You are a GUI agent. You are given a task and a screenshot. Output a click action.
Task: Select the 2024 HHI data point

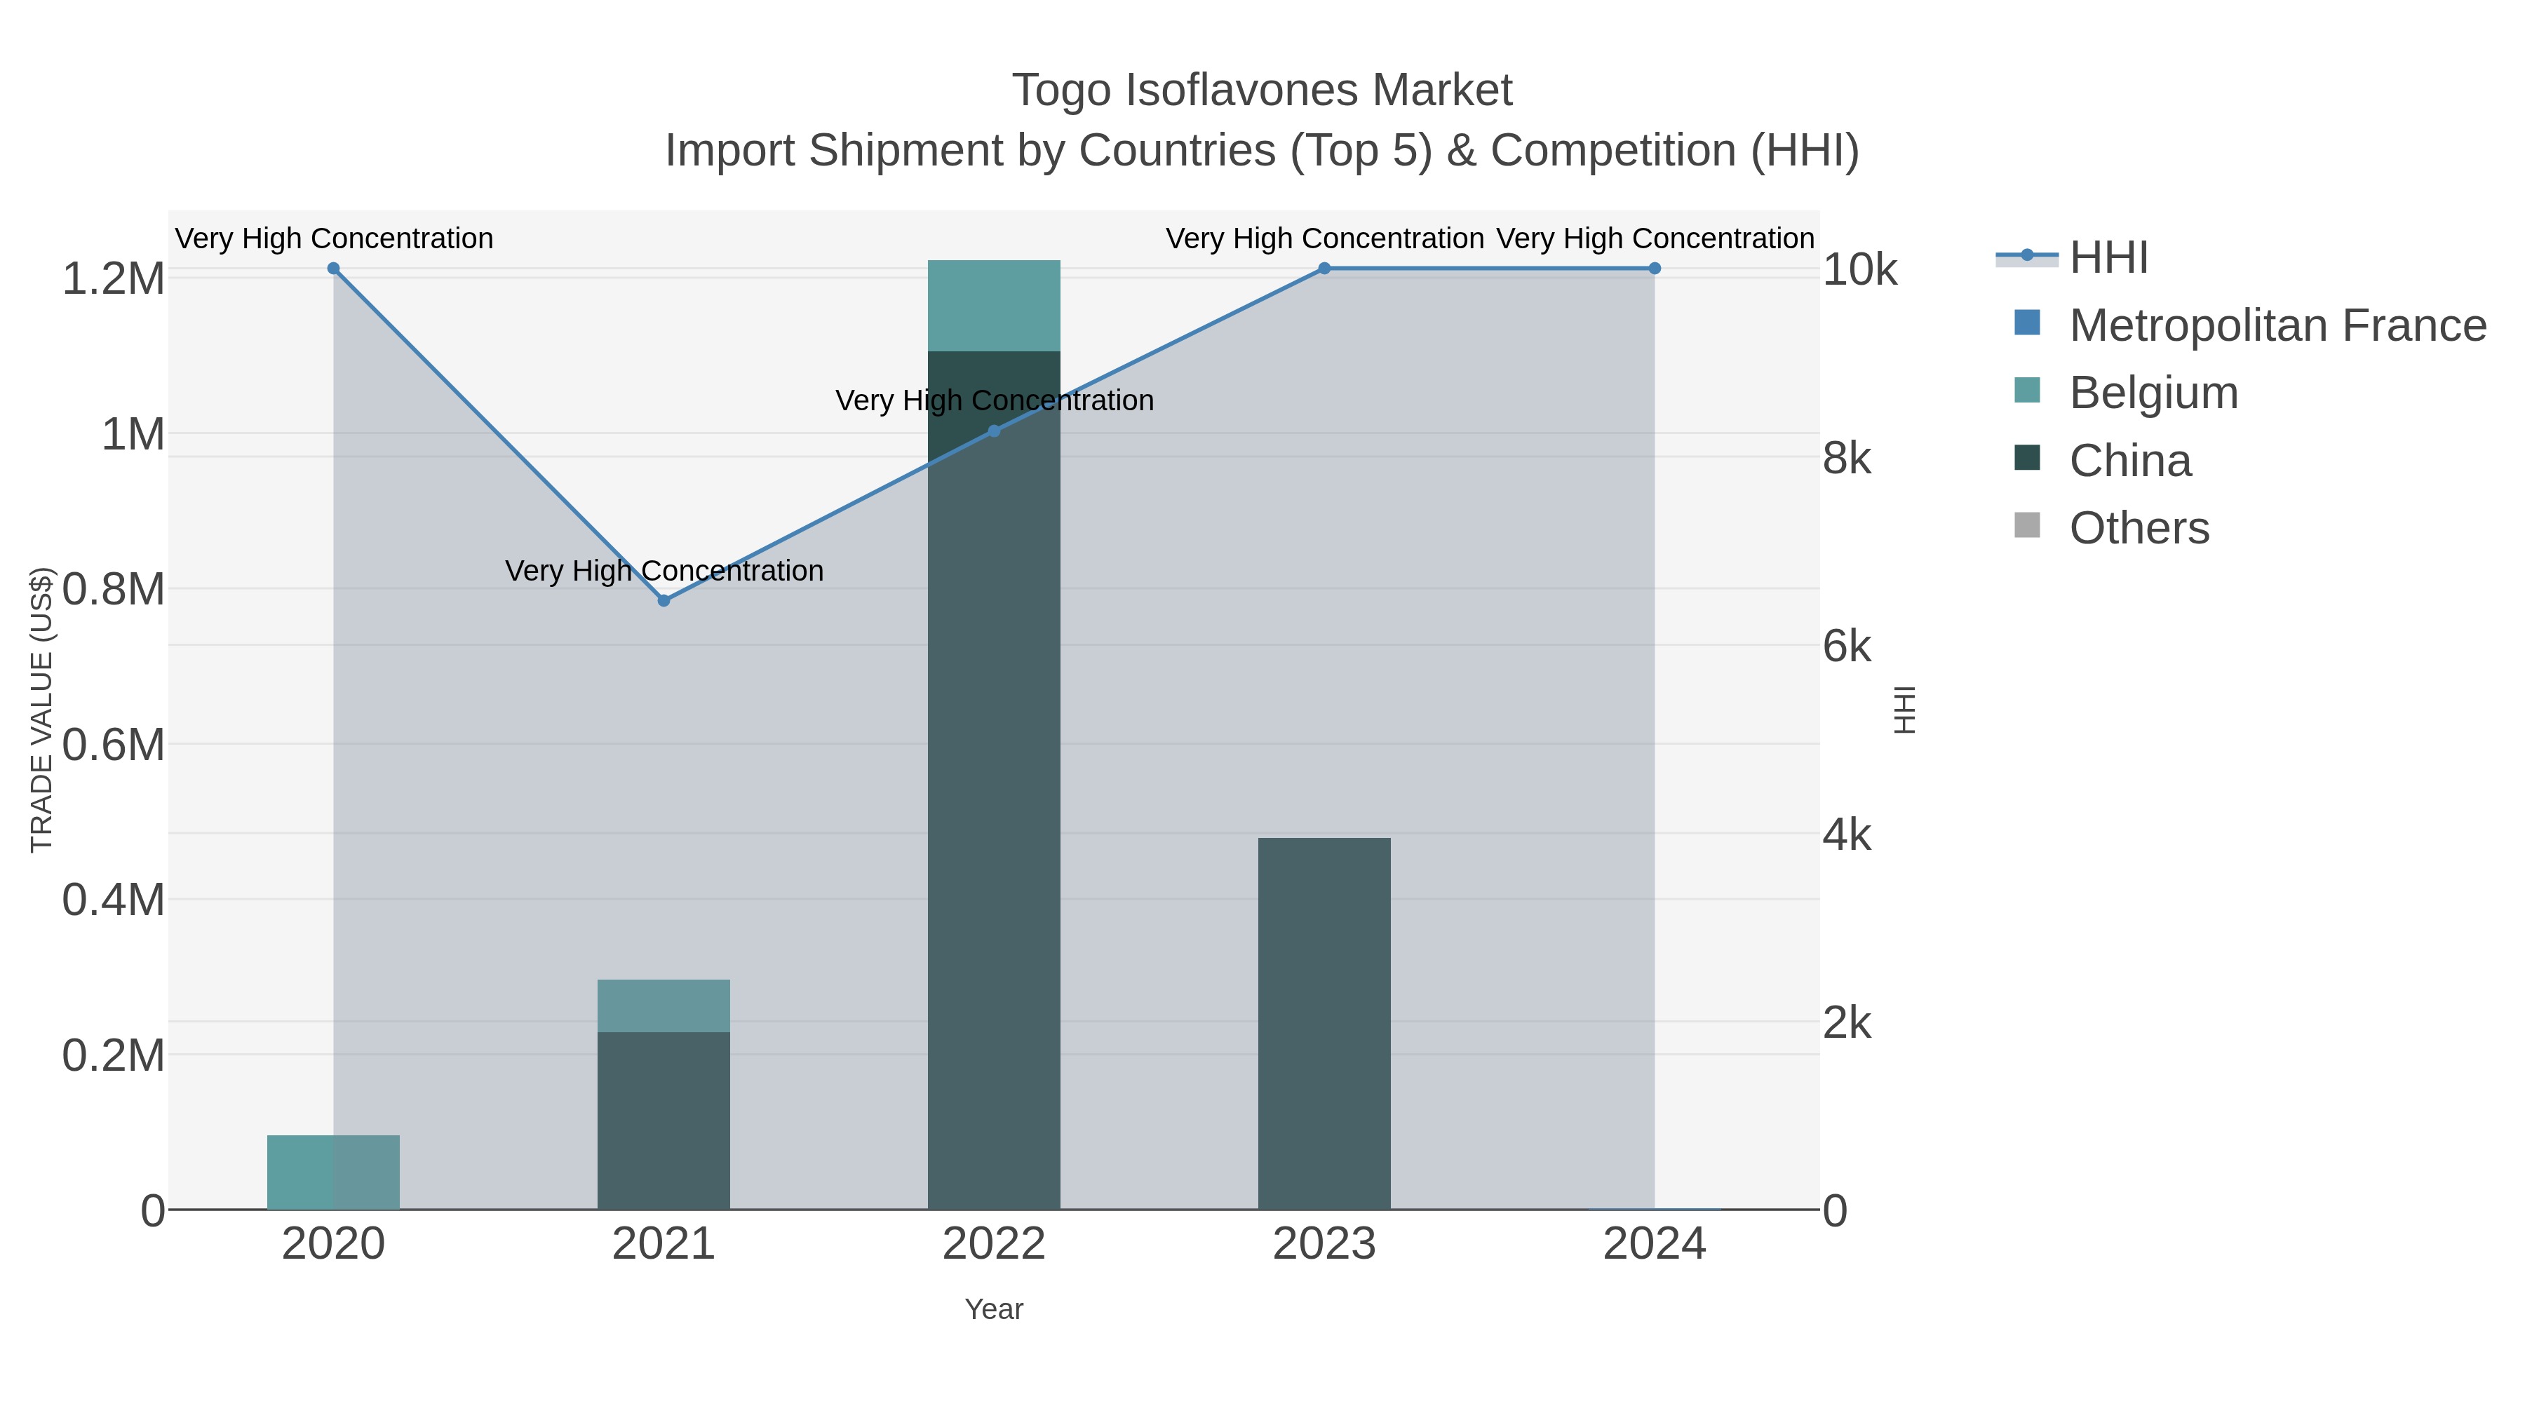click(1655, 269)
